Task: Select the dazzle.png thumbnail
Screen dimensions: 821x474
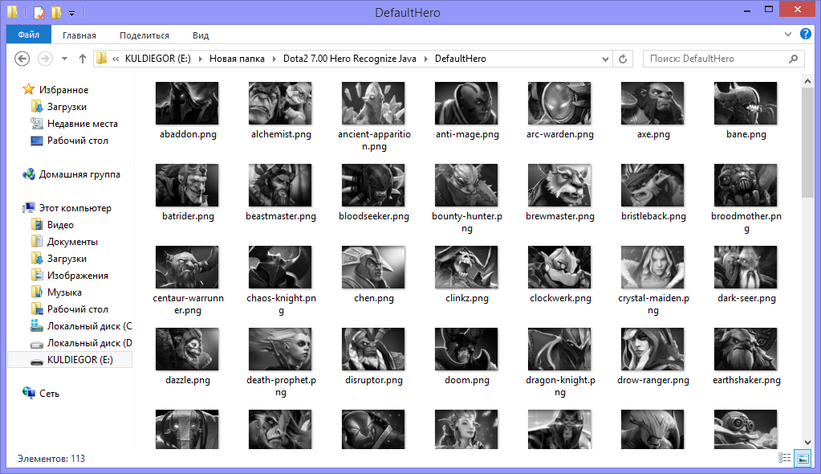Action: pyautogui.click(x=187, y=349)
